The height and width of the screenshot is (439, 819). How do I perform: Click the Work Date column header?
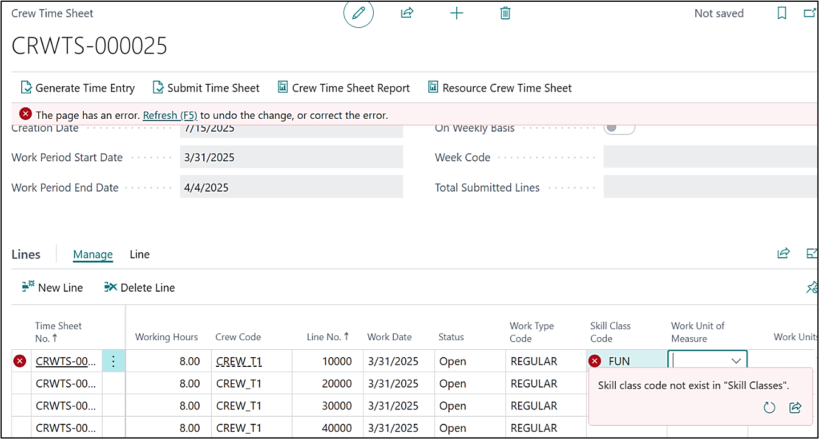pos(389,337)
